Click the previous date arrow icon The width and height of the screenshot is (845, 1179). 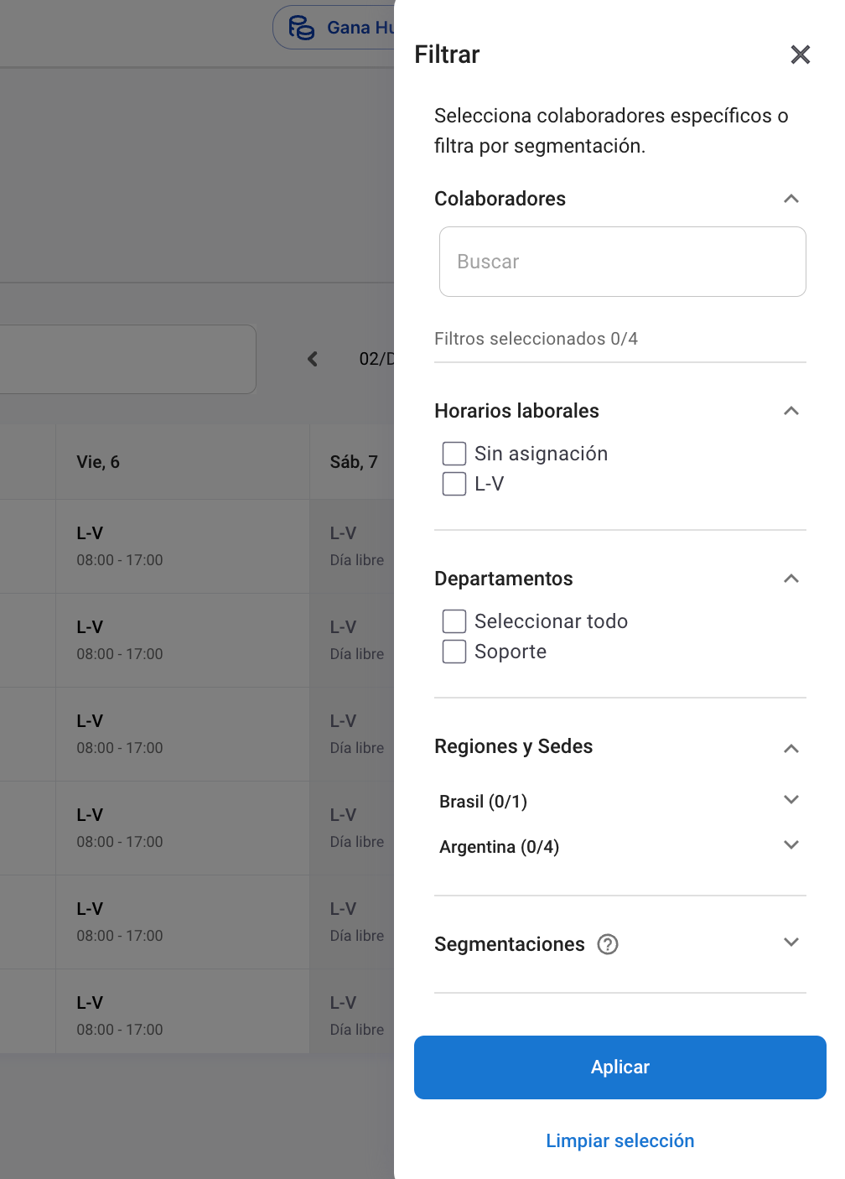(x=313, y=359)
